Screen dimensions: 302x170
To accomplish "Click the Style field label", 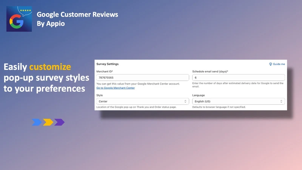I will tap(100, 95).
